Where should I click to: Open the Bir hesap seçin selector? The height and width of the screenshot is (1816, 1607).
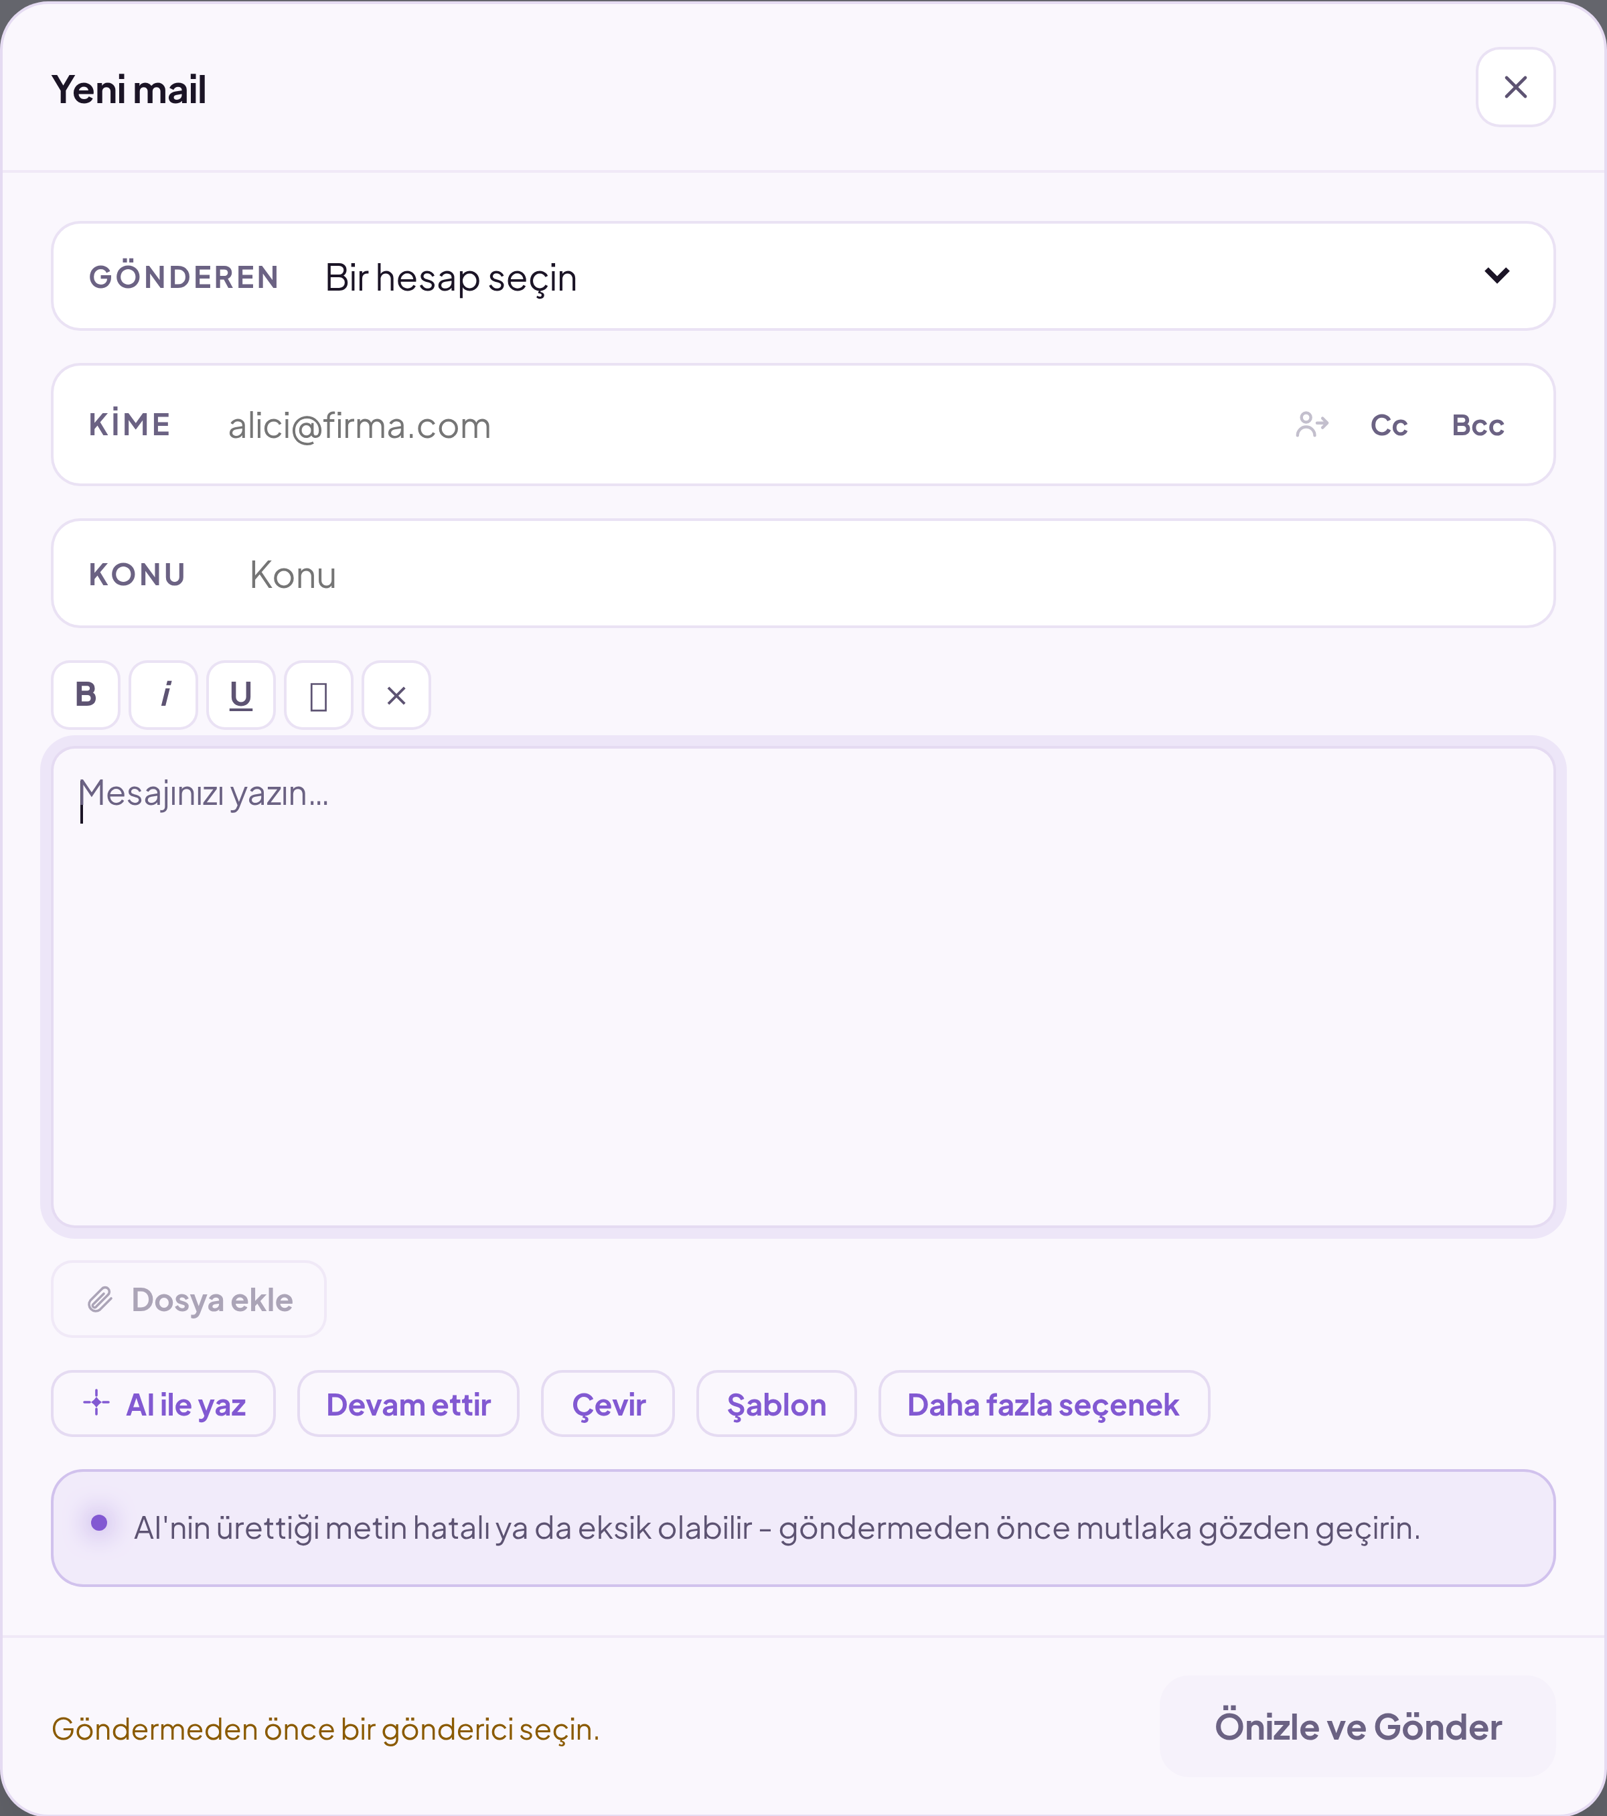803,277
